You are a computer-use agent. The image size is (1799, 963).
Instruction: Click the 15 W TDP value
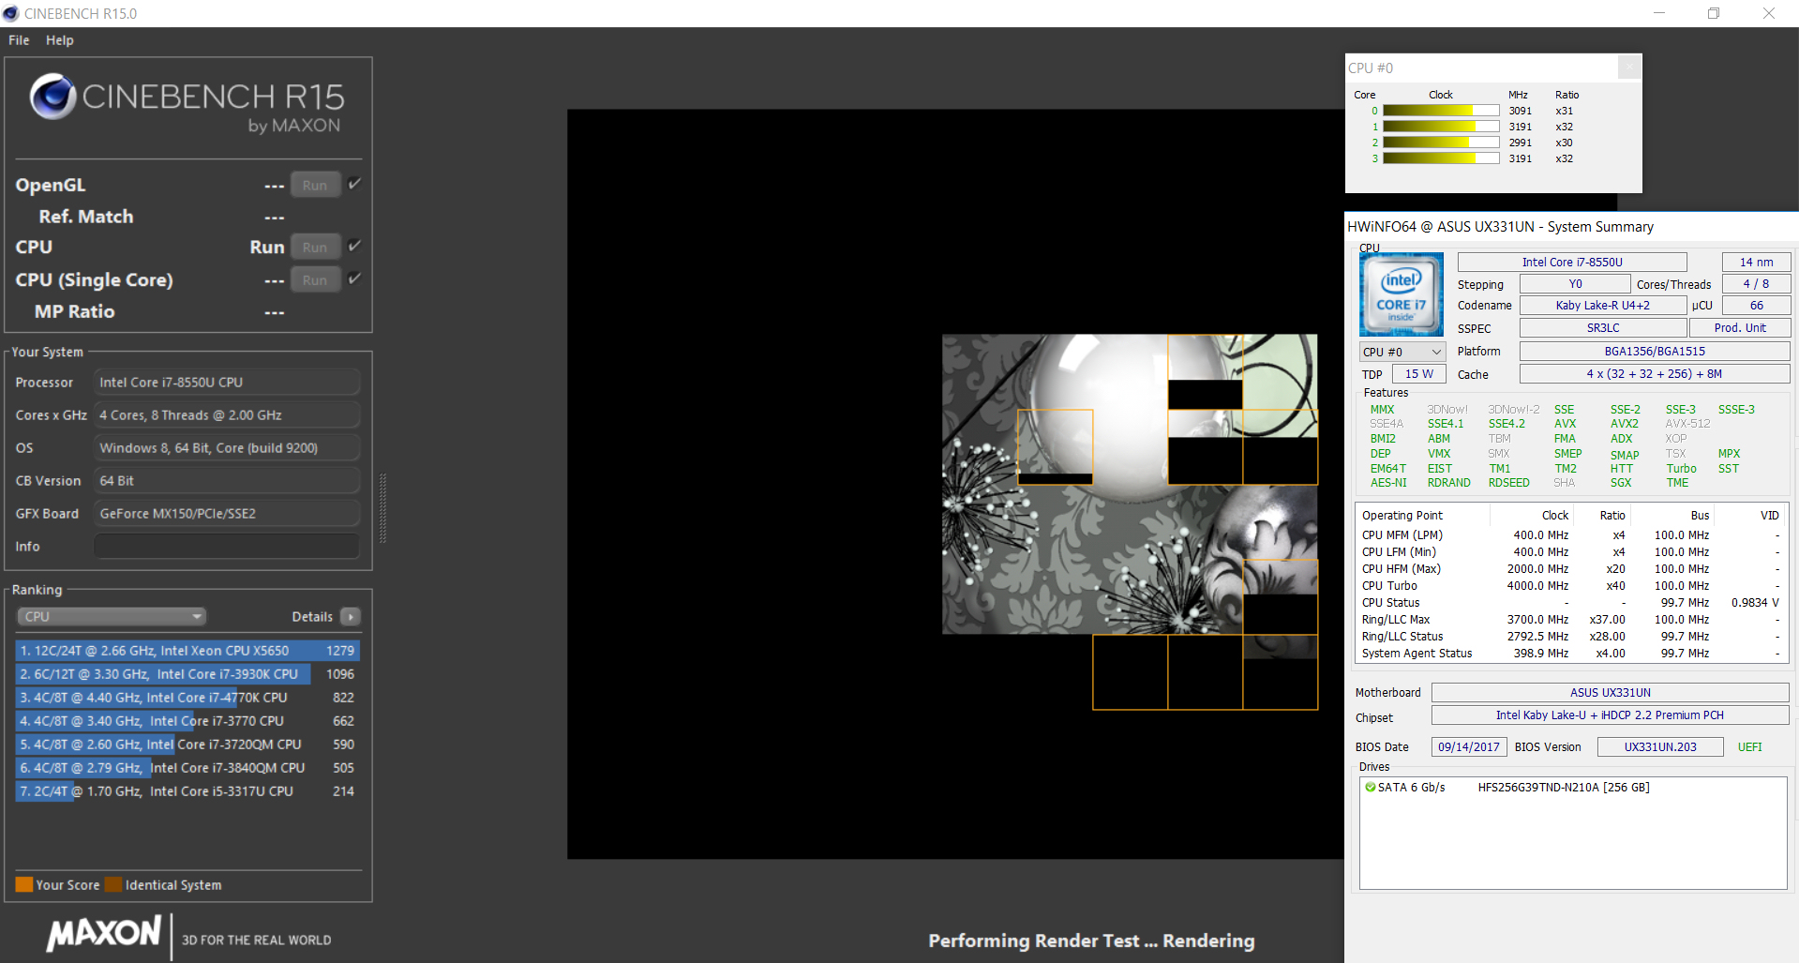tap(1418, 374)
